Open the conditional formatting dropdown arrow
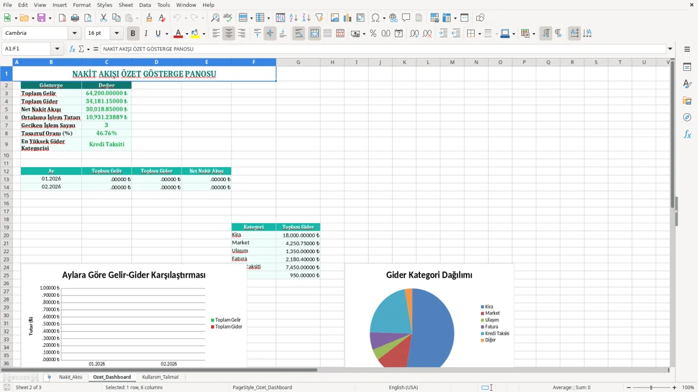Screen dimensions: 698x392 (x=533, y=34)
